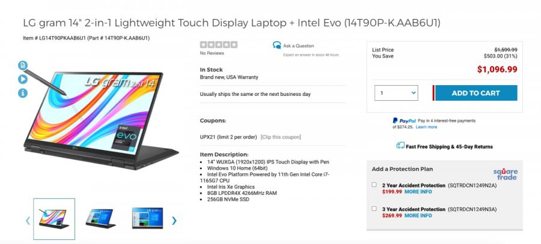Clip this coupon for UPX21

click(x=281, y=137)
